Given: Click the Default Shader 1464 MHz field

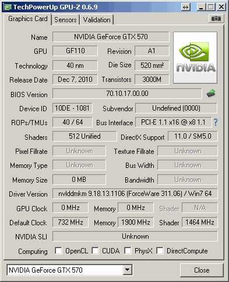Looking at the screenshot, I should pyautogui.click(x=200, y=222).
